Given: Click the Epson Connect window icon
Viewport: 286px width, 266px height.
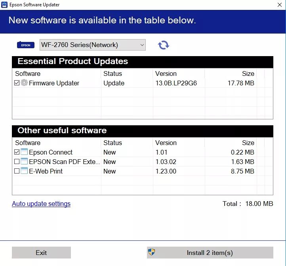Looking at the screenshot, I should click(24, 151).
